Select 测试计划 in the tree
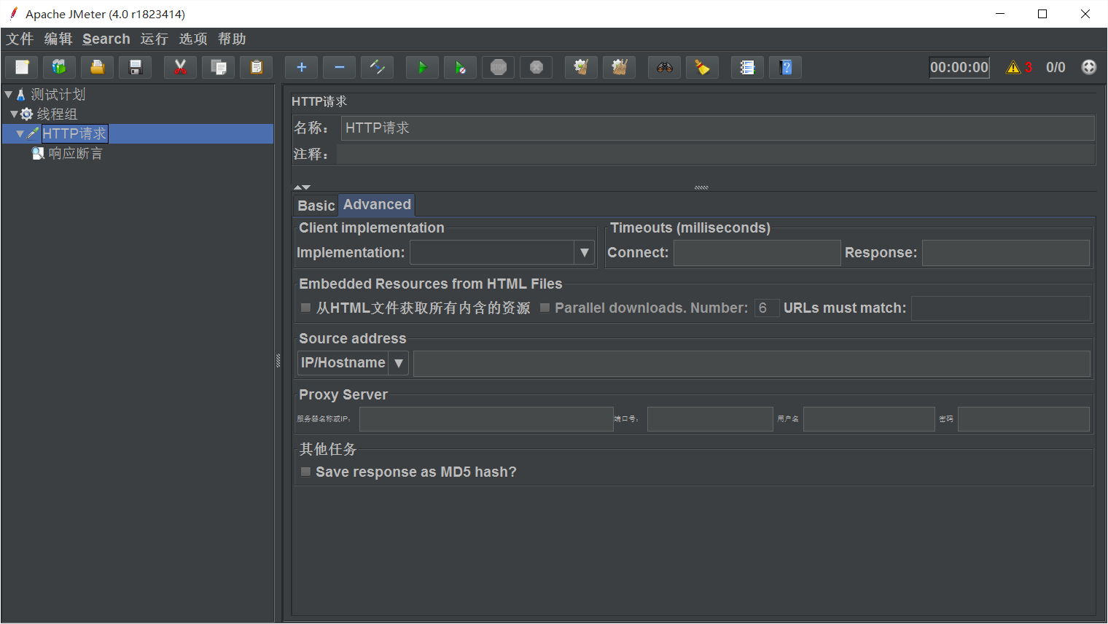 tap(58, 94)
